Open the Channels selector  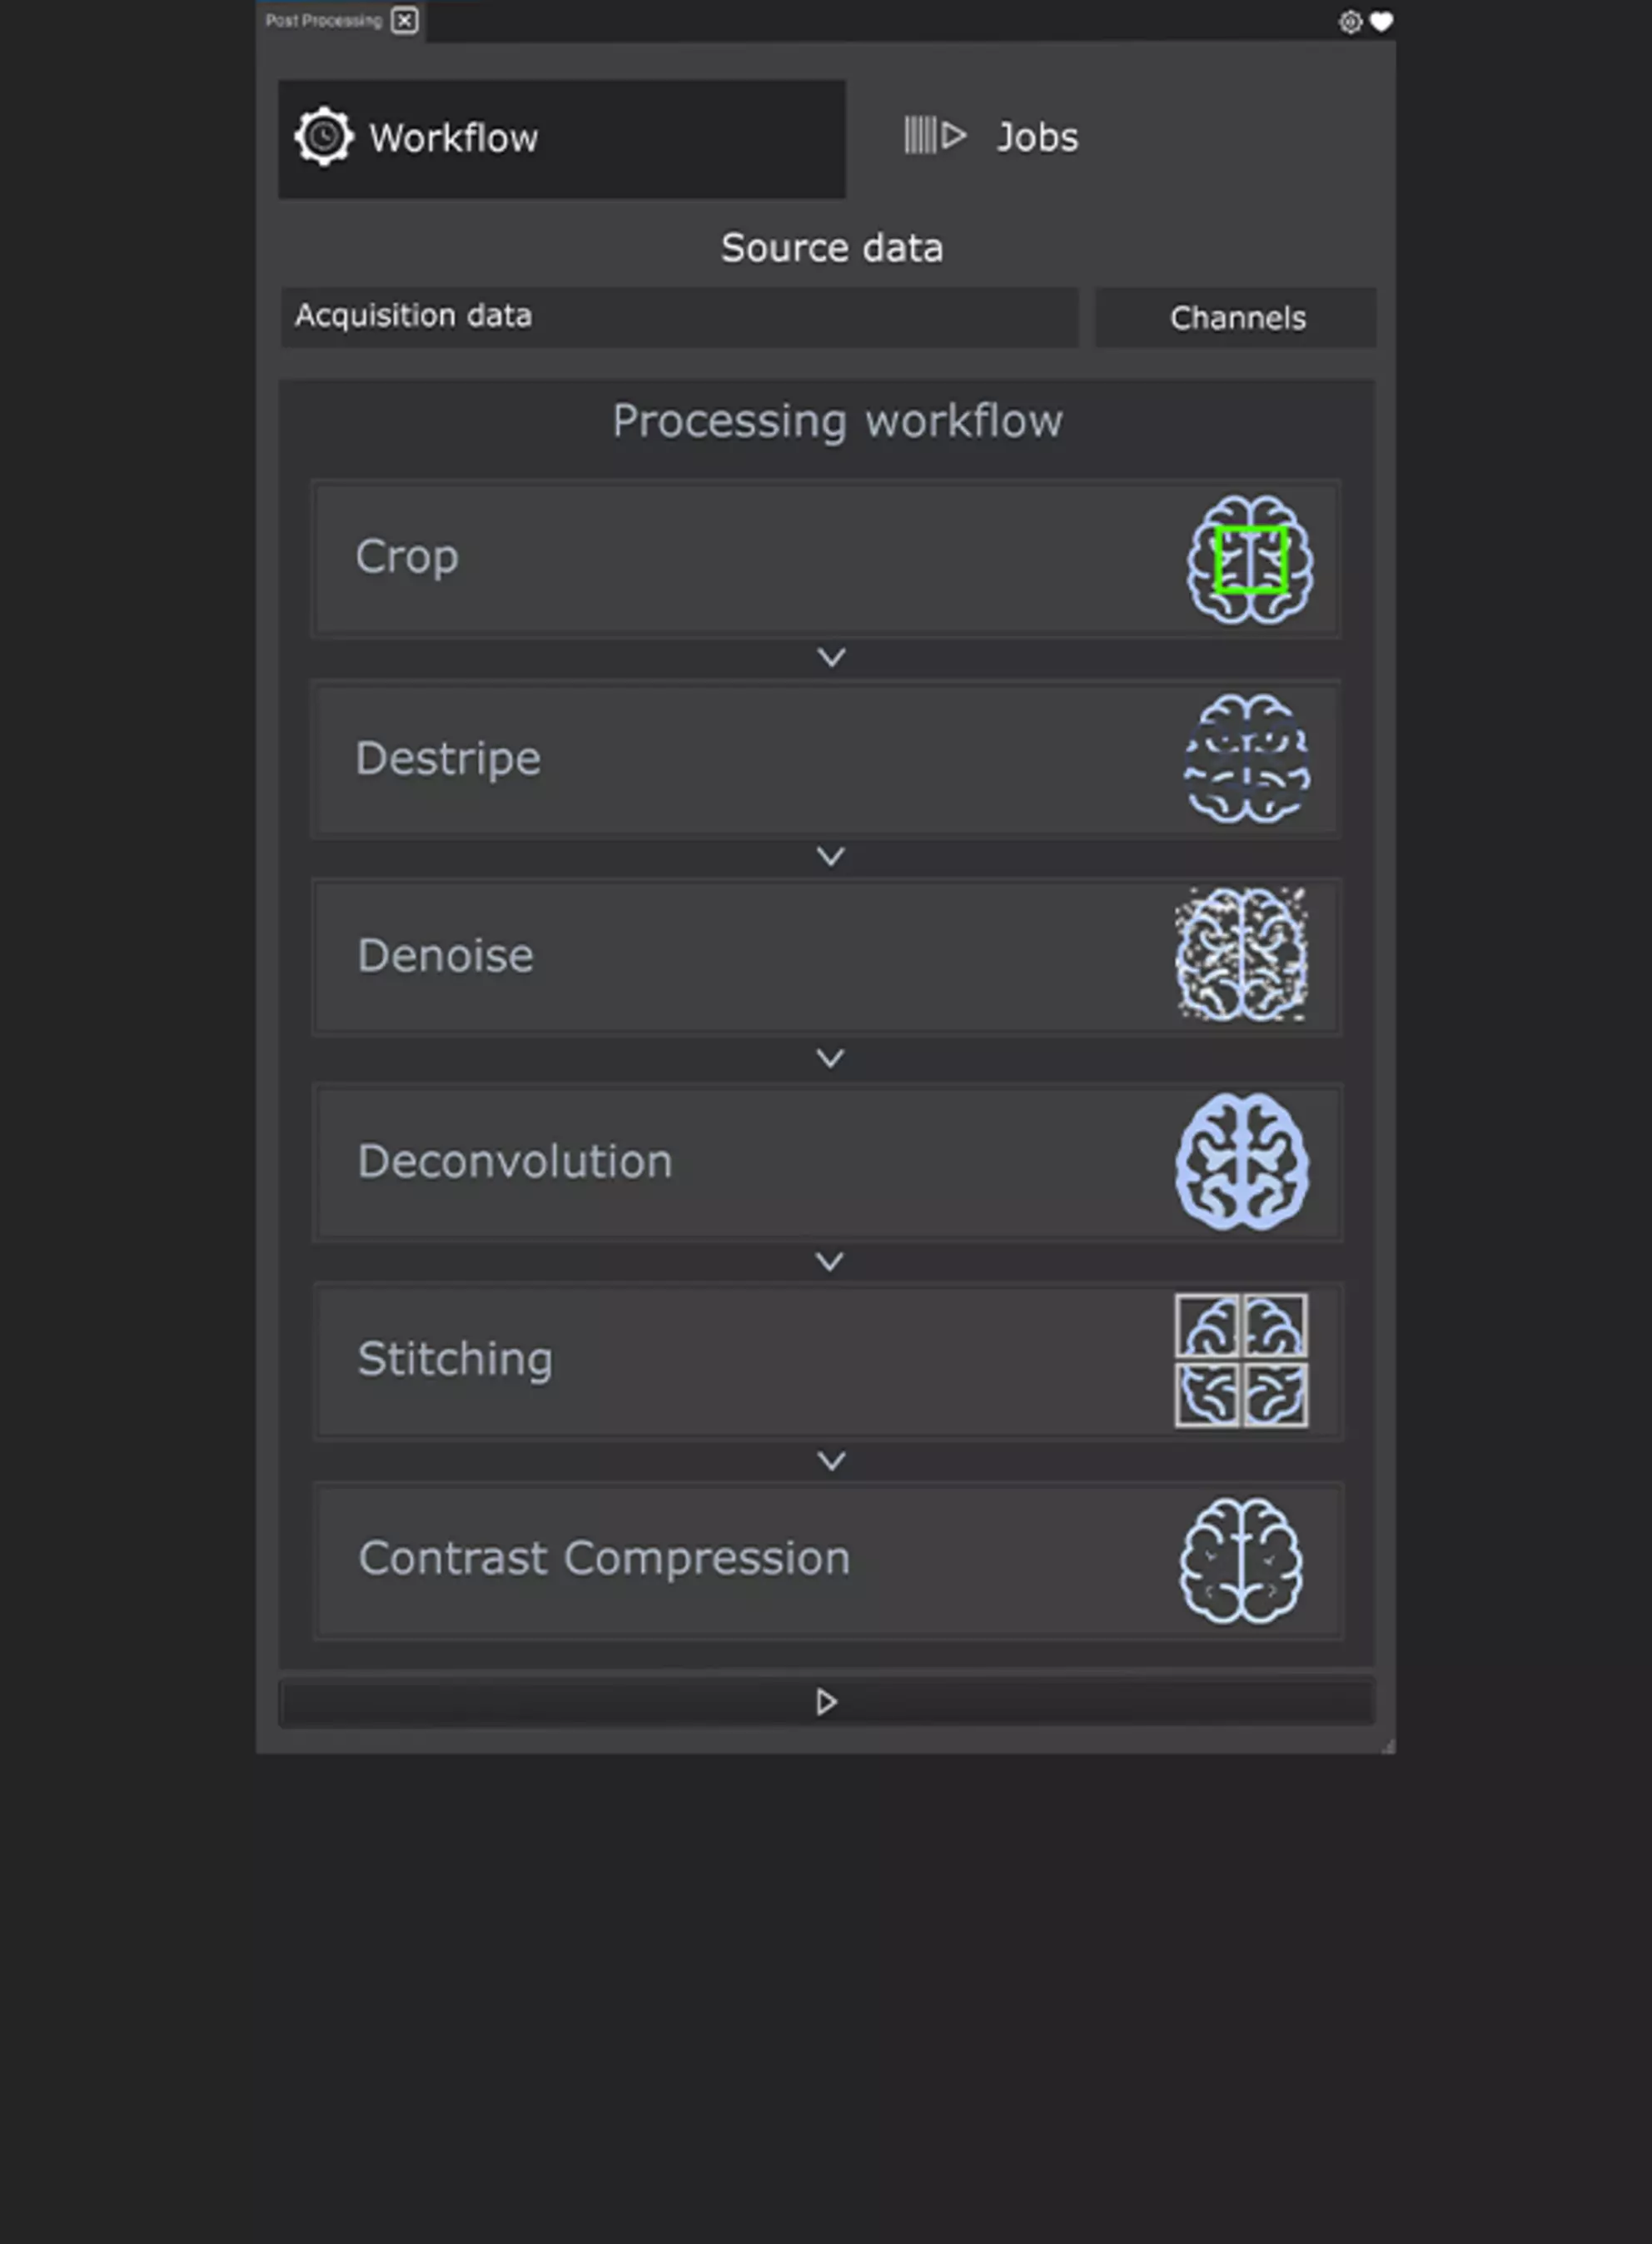(1236, 318)
